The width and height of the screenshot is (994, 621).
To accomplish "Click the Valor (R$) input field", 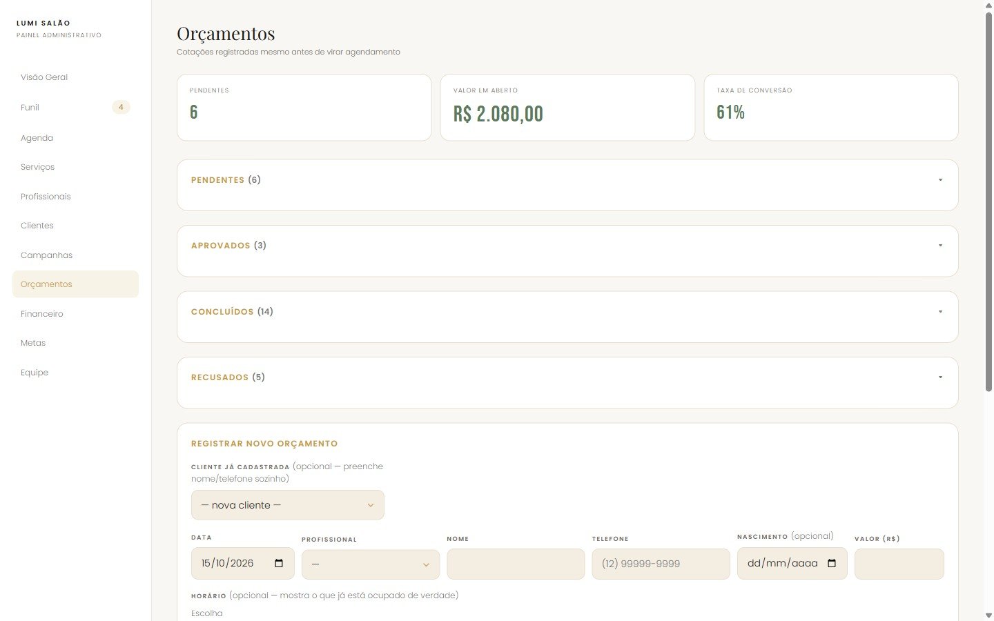I will click(899, 564).
